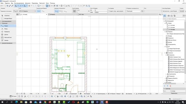This screenshot has width=186, height=104.
Task: Select the staggered section line geometry method
Action: (x=43, y=11)
